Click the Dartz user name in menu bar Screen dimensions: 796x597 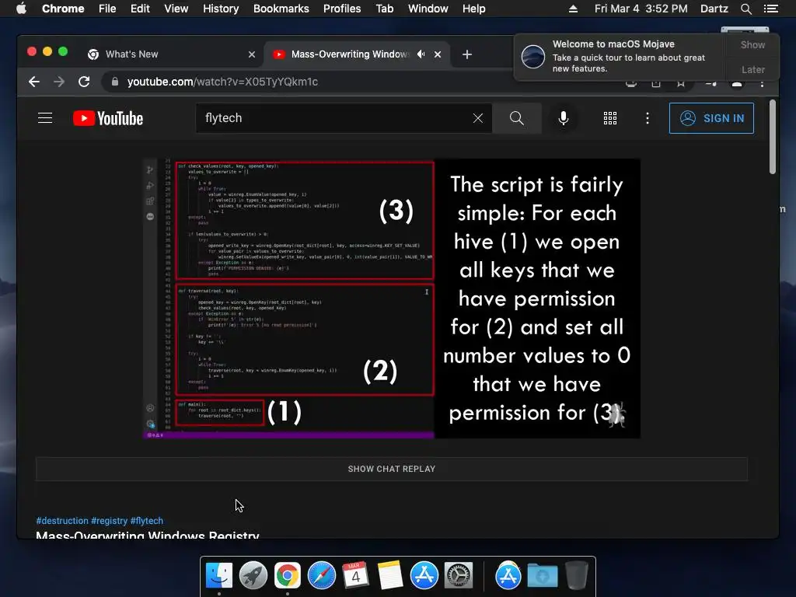[x=714, y=9]
